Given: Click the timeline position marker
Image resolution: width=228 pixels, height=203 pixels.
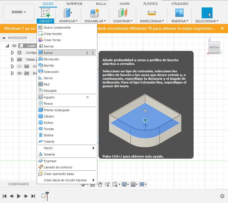Looking at the screenshot, I should (x=47, y=196).
